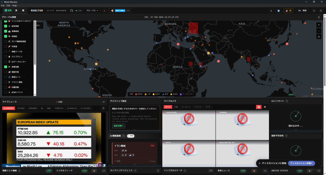Expand the DEFCON 4 status indicator

click(120, 11)
